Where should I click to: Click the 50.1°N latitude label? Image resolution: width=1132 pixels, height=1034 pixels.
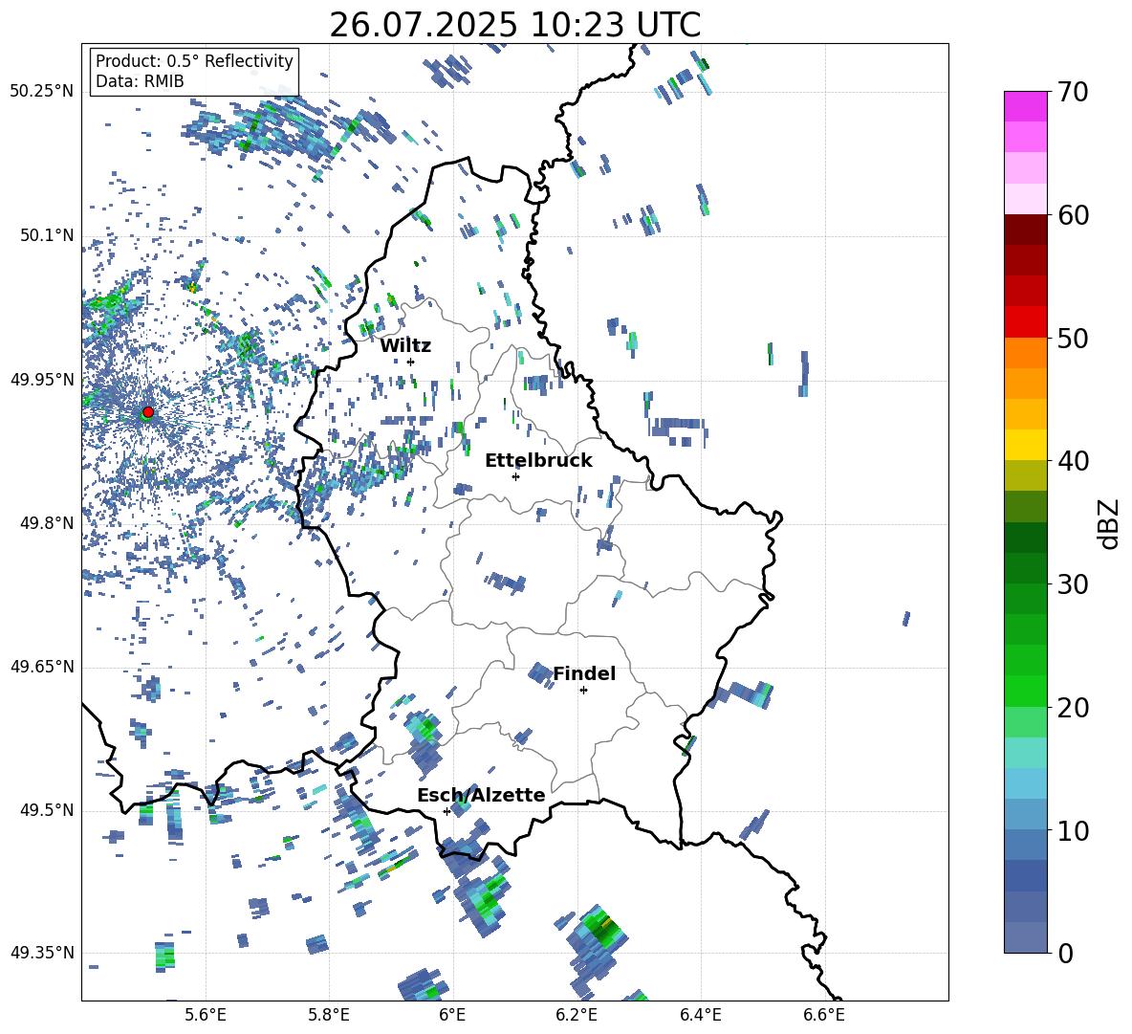coord(47,235)
